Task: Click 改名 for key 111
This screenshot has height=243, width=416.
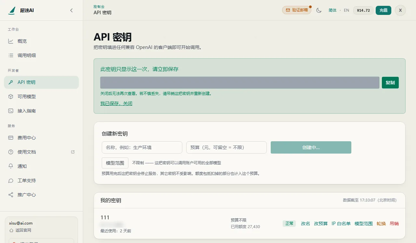Action: pyautogui.click(x=305, y=224)
